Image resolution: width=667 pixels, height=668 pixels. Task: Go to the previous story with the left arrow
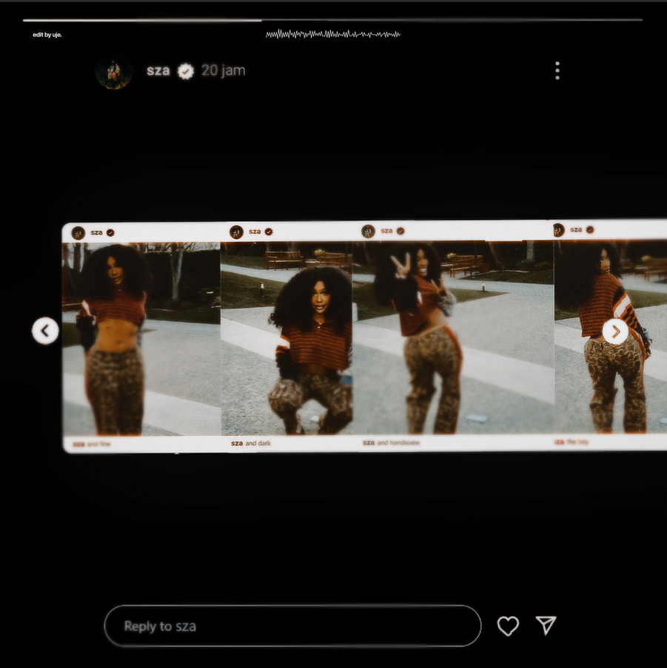[x=45, y=331]
